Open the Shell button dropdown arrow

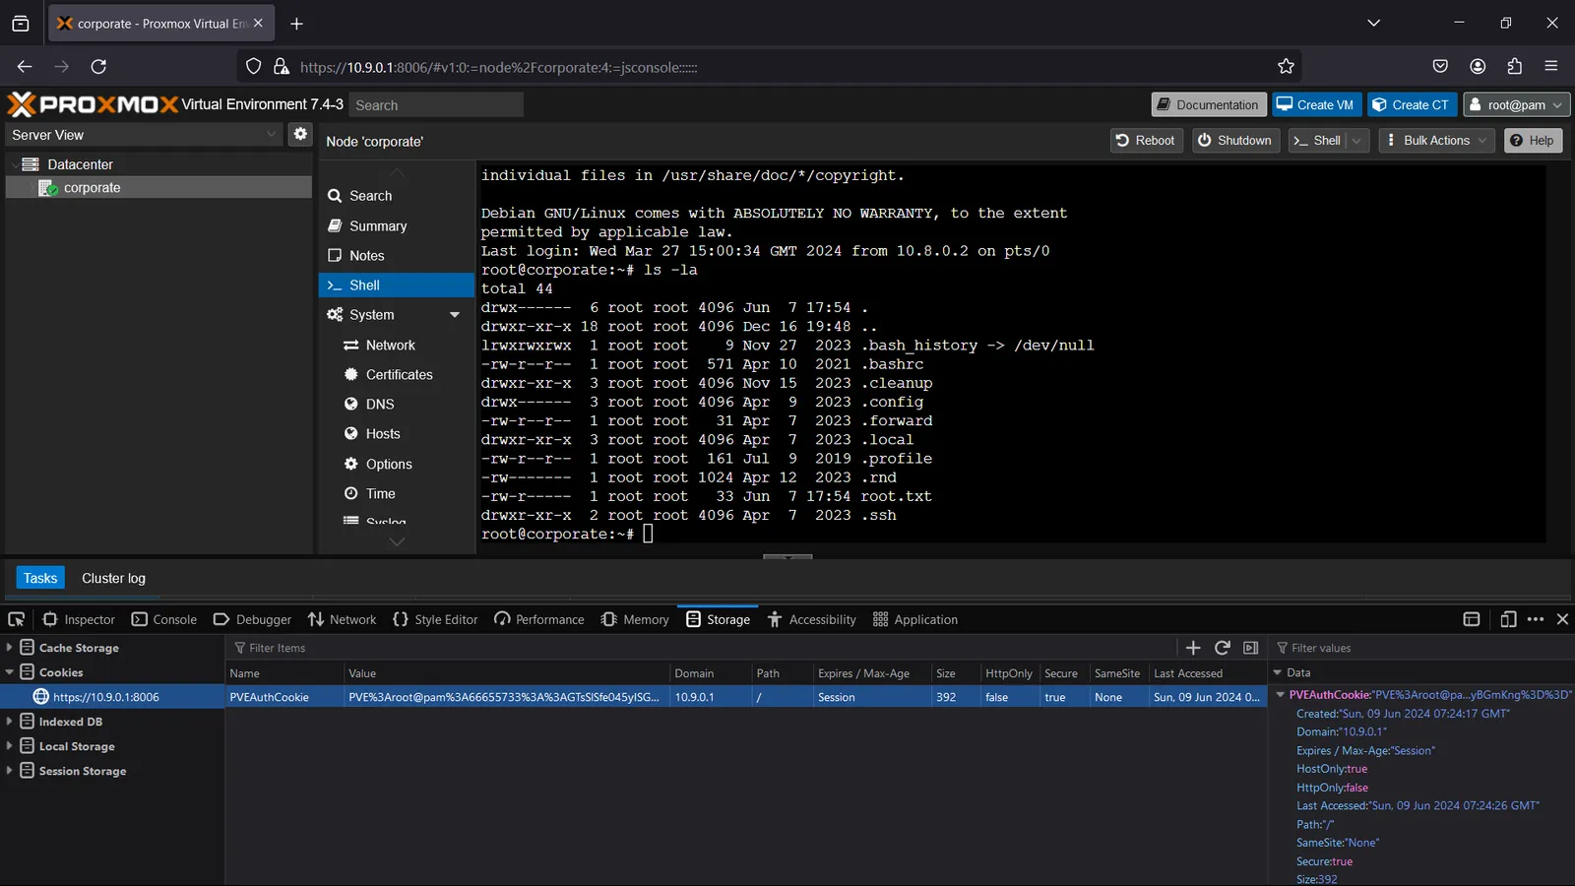(x=1356, y=141)
